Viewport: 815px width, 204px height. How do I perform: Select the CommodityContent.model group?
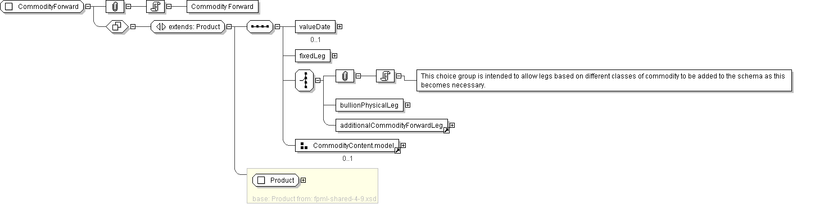[x=347, y=145]
